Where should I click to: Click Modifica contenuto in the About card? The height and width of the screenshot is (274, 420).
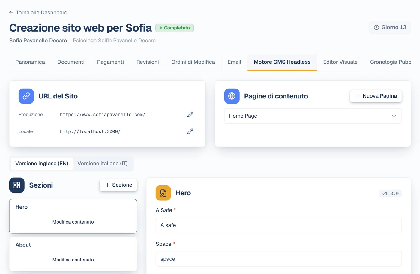point(73,260)
